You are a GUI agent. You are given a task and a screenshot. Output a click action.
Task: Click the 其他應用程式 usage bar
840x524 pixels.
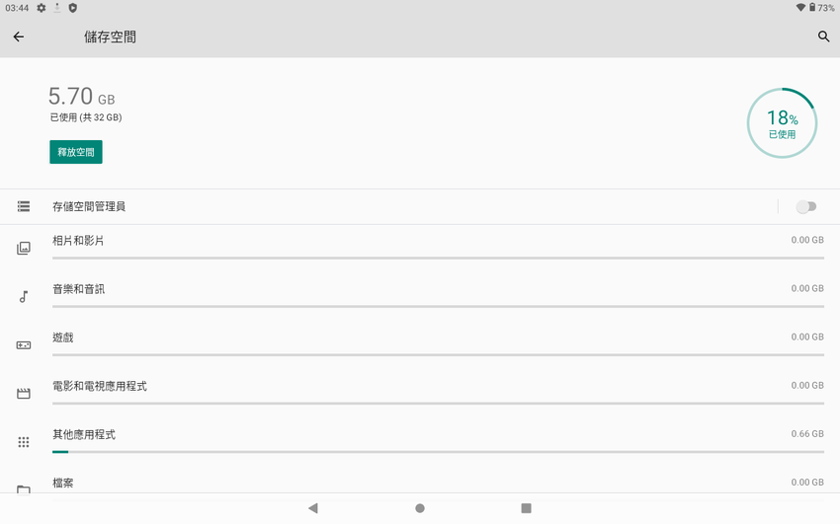(x=438, y=452)
